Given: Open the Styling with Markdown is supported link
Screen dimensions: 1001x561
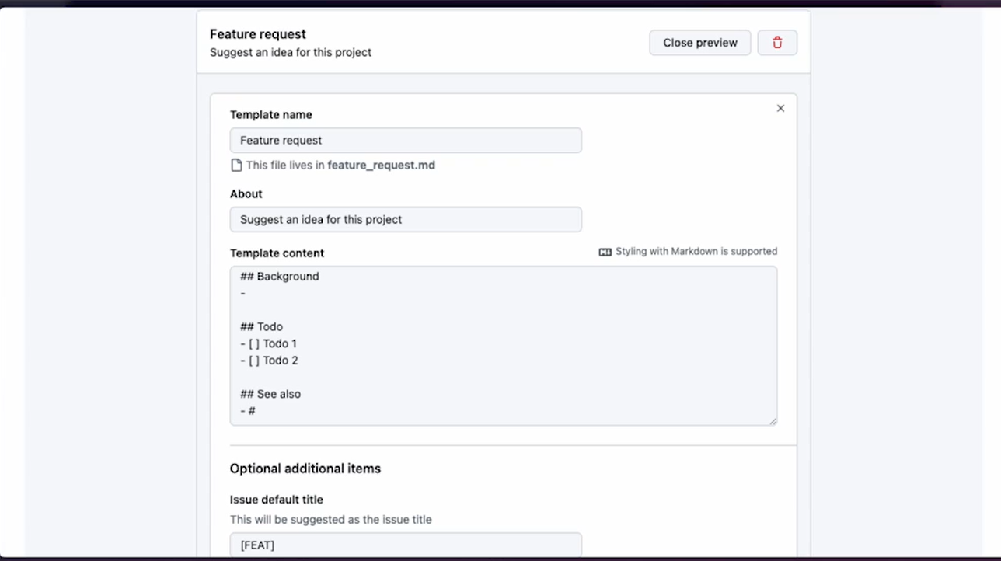Looking at the screenshot, I should tap(696, 252).
